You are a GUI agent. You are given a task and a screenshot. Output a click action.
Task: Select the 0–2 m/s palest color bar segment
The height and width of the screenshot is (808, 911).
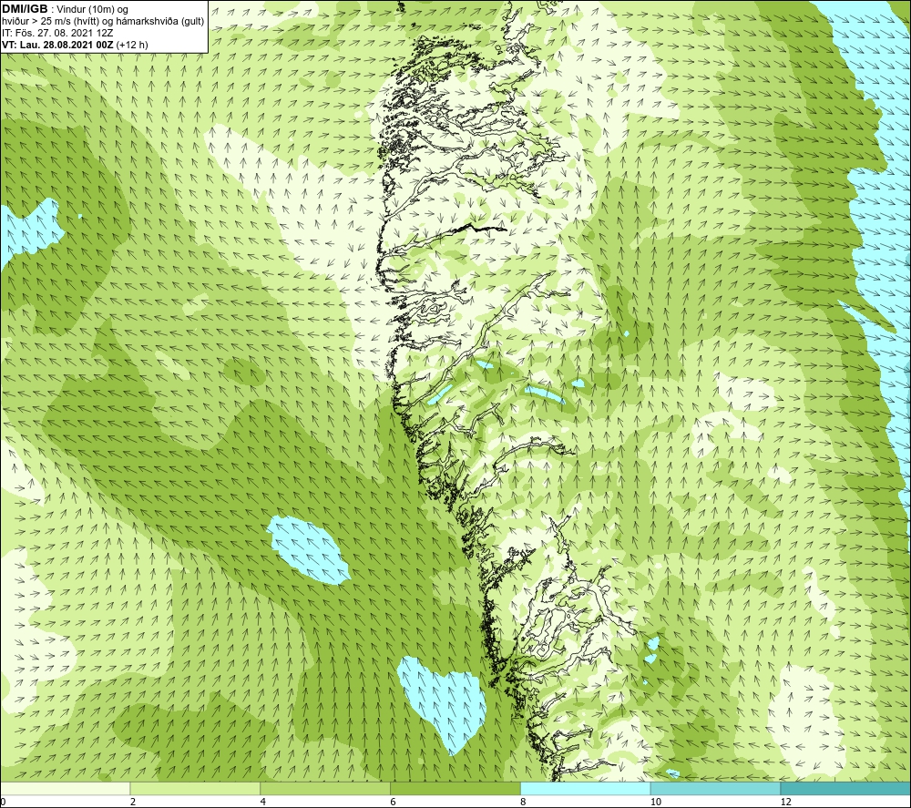[x=65, y=788]
